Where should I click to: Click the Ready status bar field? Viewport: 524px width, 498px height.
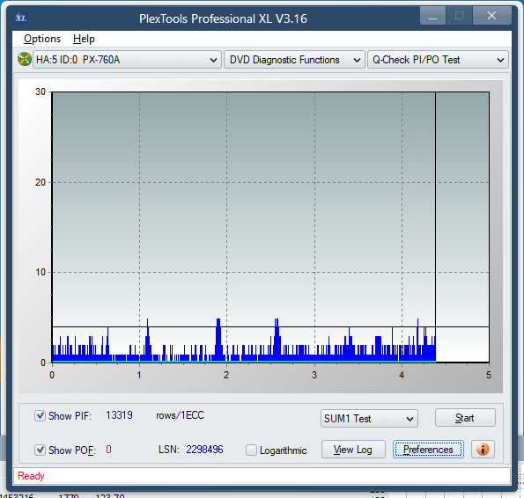(x=262, y=476)
